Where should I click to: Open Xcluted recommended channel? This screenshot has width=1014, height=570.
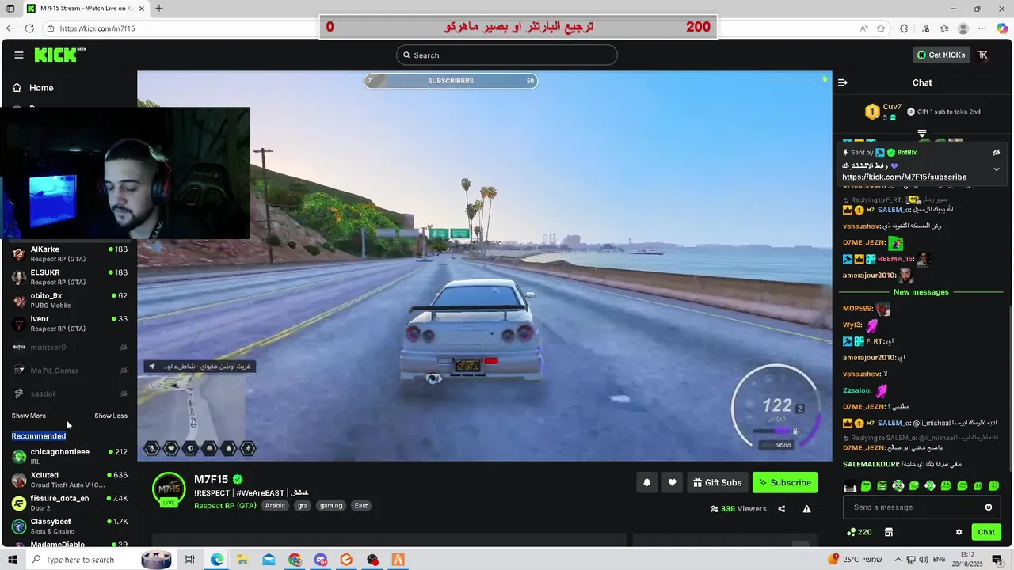(70, 480)
